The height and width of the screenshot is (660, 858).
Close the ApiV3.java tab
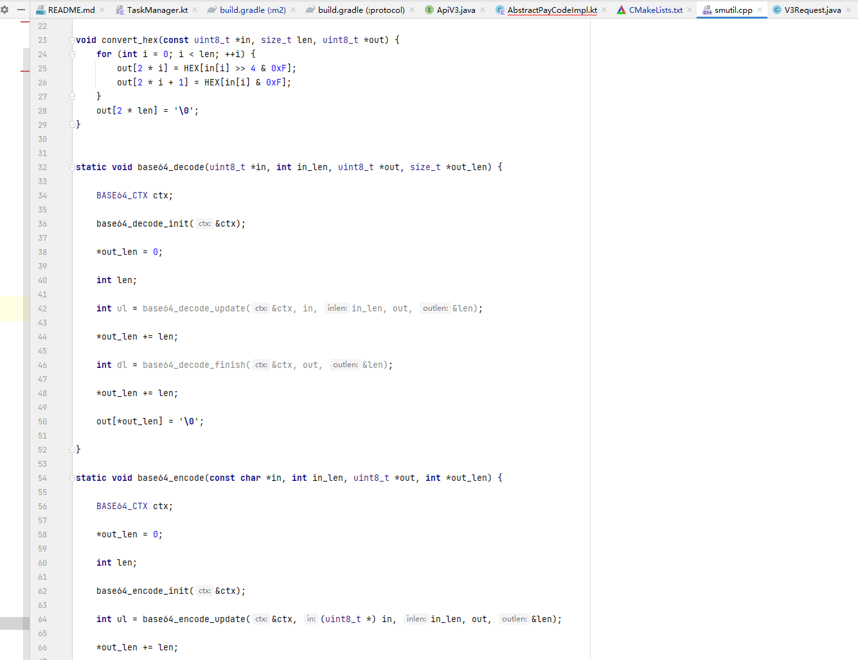483,10
